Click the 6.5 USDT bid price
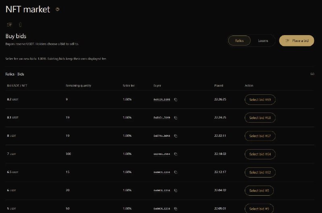This screenshot has width=322, height=213. point(13,172)
